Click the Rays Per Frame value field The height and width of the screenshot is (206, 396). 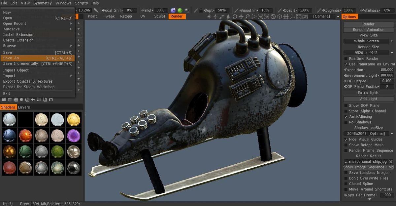(386, 195)
